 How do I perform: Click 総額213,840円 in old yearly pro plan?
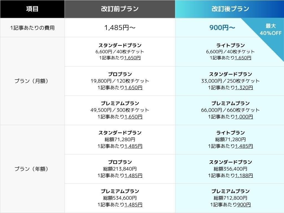120,169
